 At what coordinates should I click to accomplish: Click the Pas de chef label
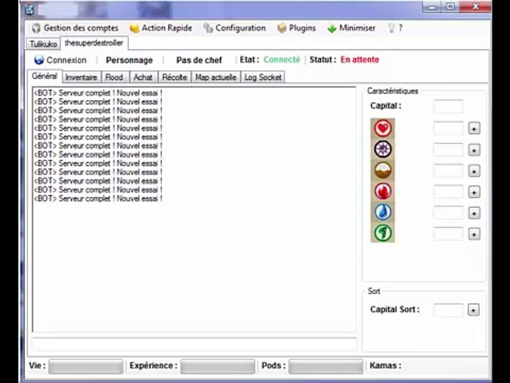tap(199, 60)
